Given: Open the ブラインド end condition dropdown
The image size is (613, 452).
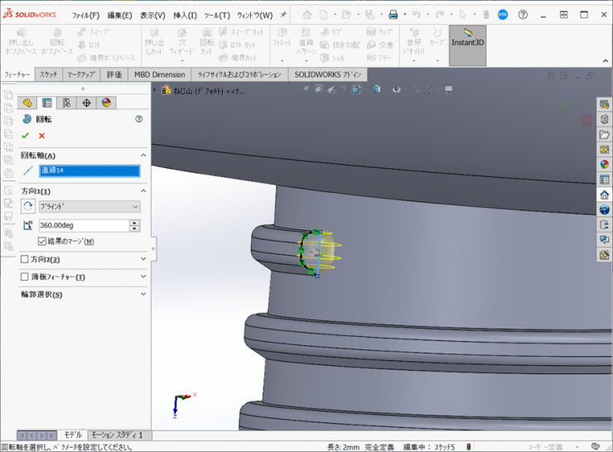Looking at the screenshot, I should tap(89, 207).
